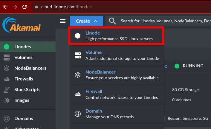Image resolution: width=211 pixels, height=129 pixels.
Task: Choose Volume from the Create menu
Action: (117, 55)
